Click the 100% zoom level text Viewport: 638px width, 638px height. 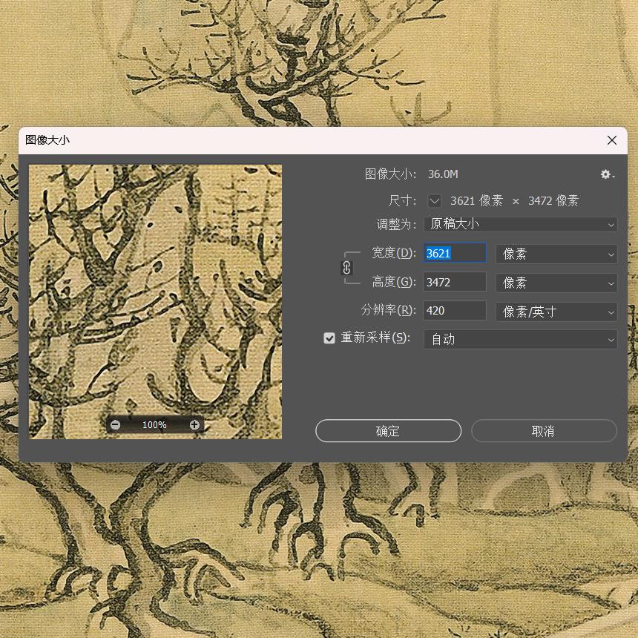(154, 425)
